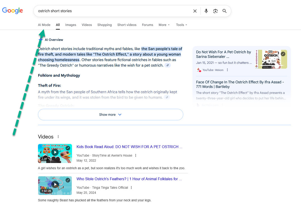Click the YouTube Wekom source favicon
Screen dimensions: 301x205
pyautogui.click(x=199, y=70)
